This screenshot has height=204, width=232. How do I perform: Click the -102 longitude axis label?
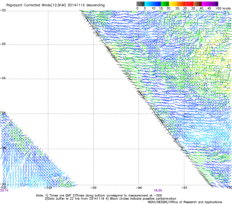(48, 188)
